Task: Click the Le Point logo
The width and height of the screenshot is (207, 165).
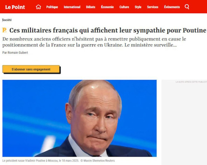Action: pyautogui.click(x=15, y=7)
